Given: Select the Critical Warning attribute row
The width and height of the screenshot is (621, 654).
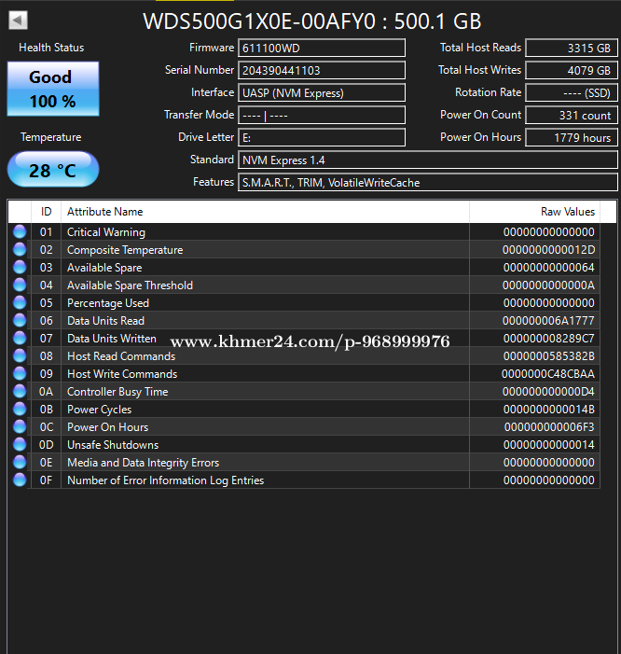Looking at the screenshot, I should coord(304,232).
